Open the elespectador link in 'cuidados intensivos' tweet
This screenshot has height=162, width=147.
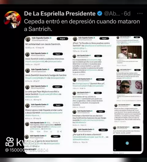(x=55, y=61)
